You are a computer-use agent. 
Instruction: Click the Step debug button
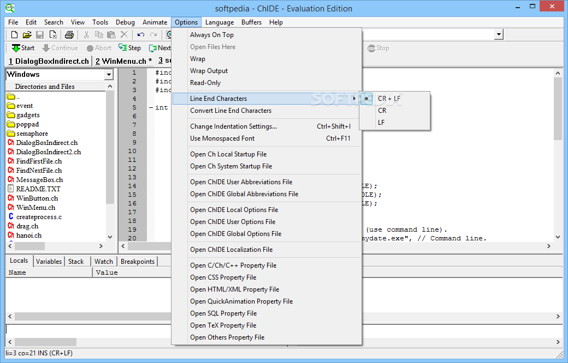tap(129, 48)
